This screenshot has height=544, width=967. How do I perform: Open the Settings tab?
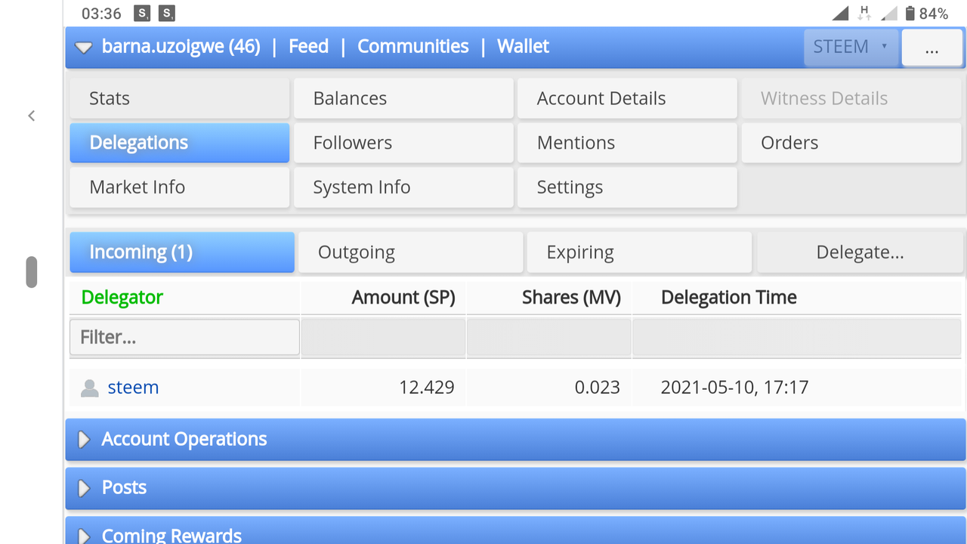click(627, 187)
